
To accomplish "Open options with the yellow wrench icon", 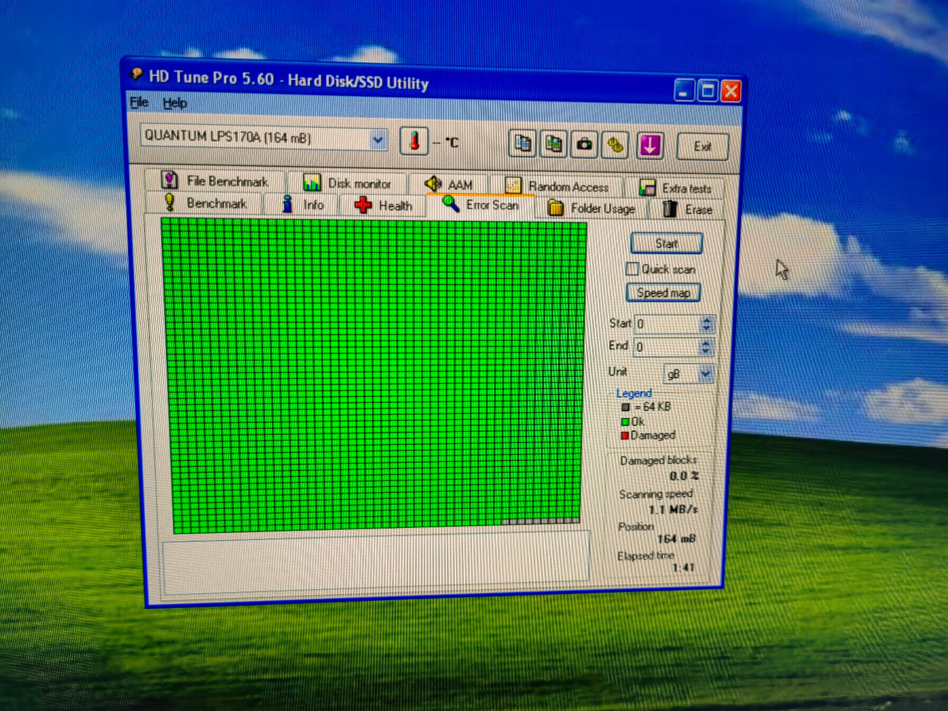I will pyautogui.click(x=616, y=145).
